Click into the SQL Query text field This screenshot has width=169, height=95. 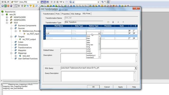(x=97, y=68)
